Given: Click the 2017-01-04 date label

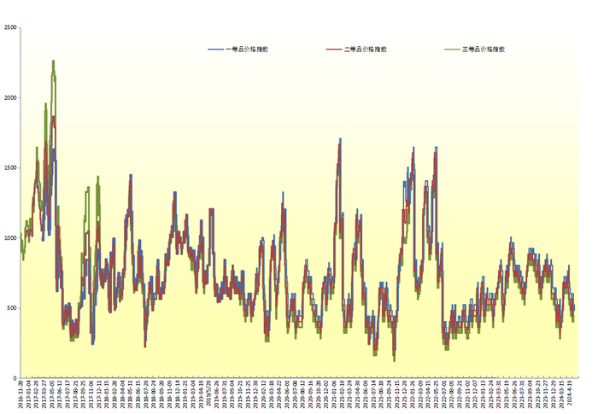Looking at the screenshot, I should 28,394.
